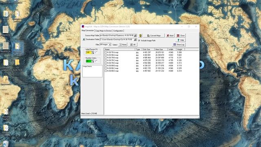Select the Ozi N-36-78-90 desktop folder
The height and width of the screenshot is (147, 261).
(17, 65)
